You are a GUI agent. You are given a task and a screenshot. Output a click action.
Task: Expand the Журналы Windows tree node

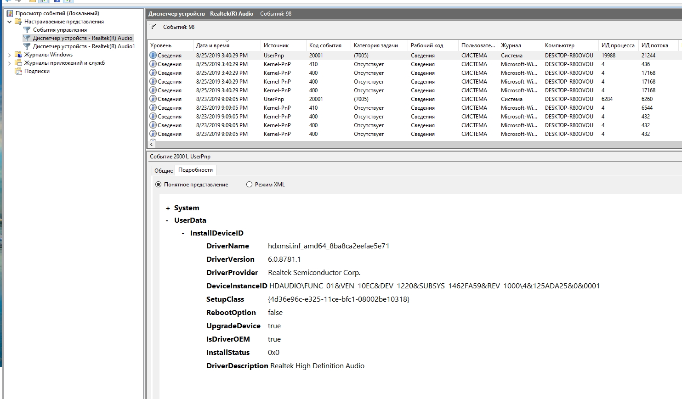click(x=9, y=55)
